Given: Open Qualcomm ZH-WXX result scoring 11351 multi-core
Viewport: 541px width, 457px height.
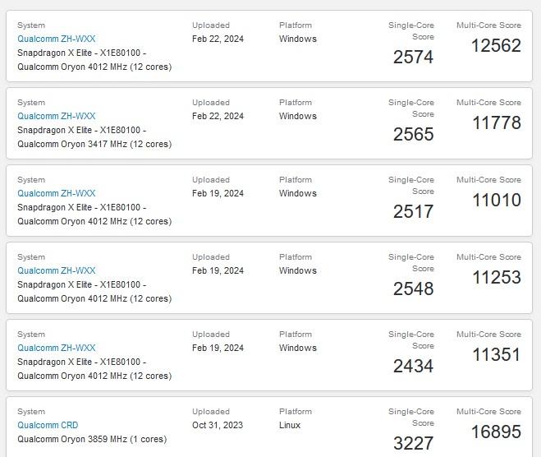Looking at the screenshot, I should coord(56,348).
